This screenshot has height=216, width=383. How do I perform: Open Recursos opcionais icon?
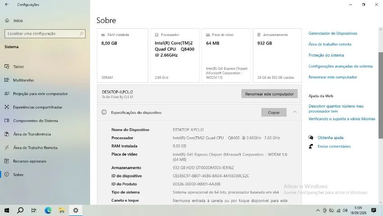[7, 161]
